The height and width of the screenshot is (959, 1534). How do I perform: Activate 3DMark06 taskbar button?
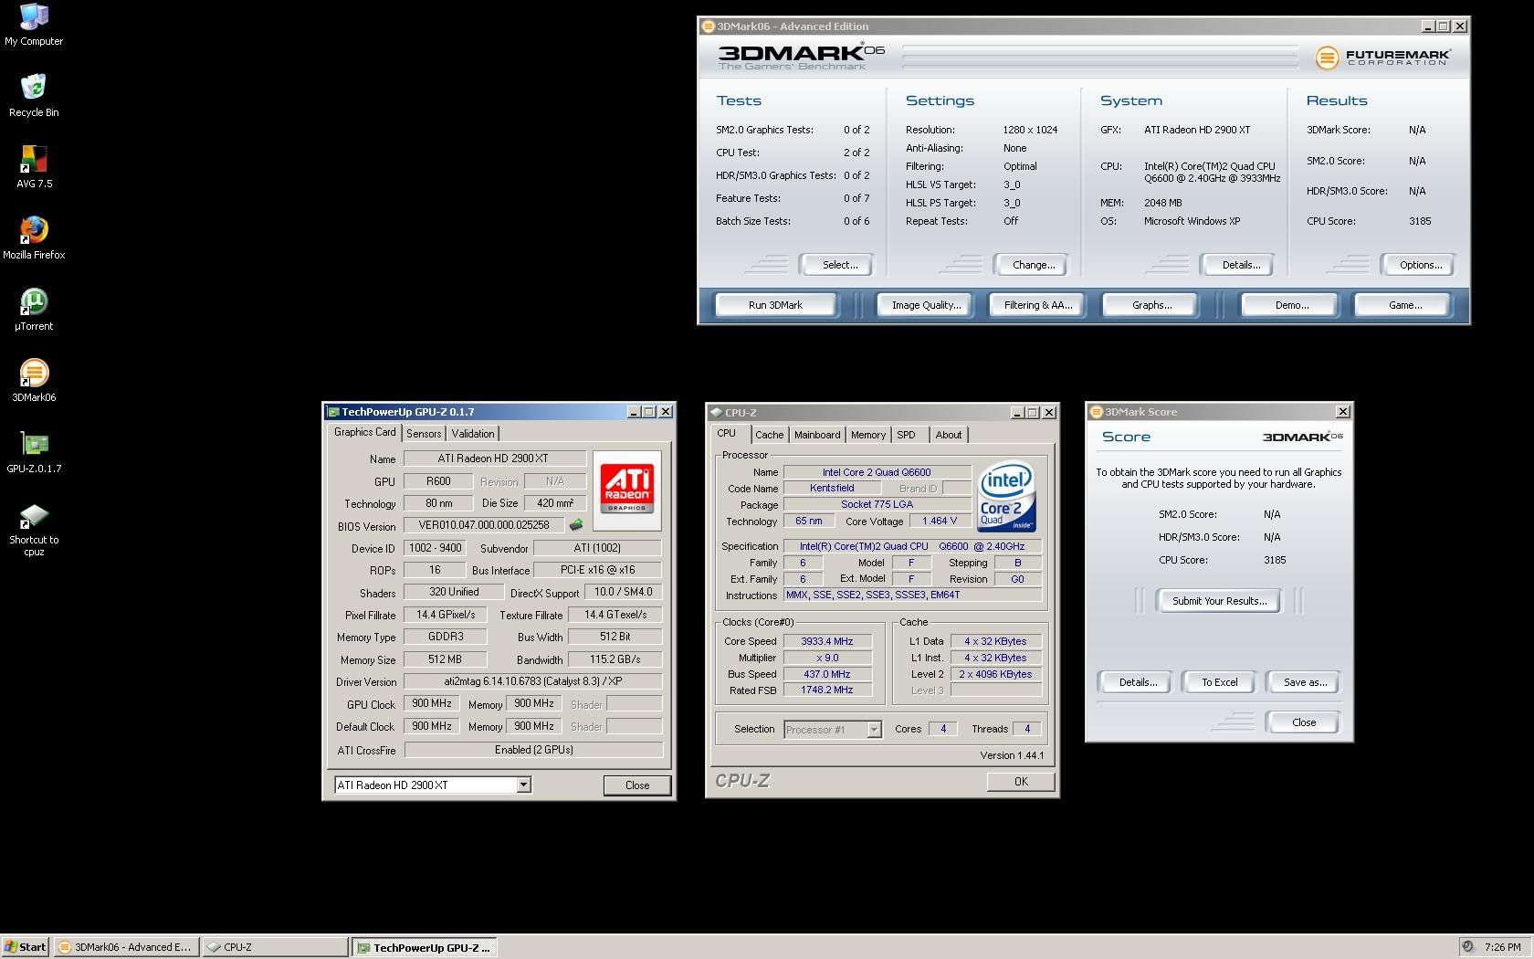tap(126, 947)
